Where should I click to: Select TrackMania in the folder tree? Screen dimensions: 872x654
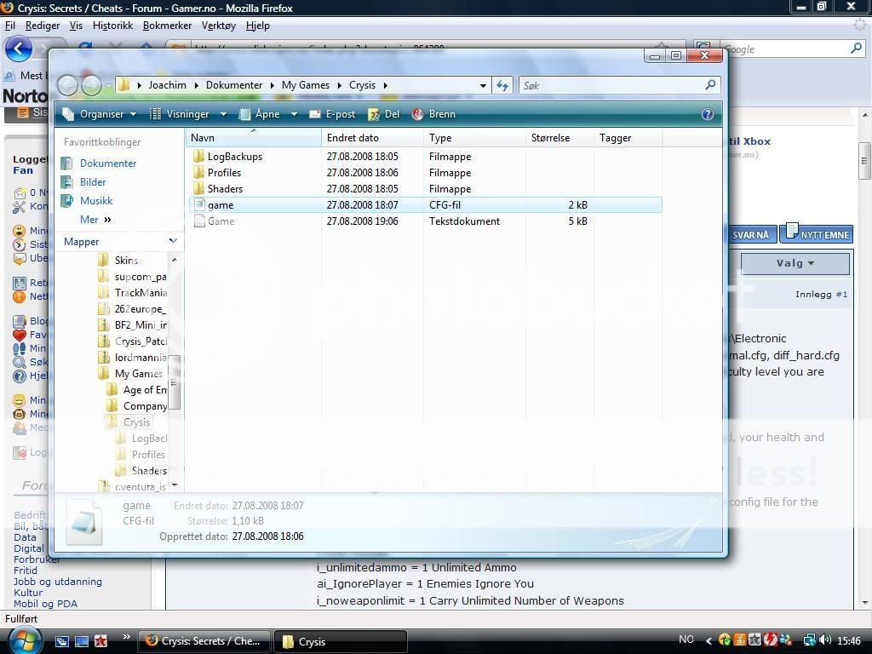(141, 293)
